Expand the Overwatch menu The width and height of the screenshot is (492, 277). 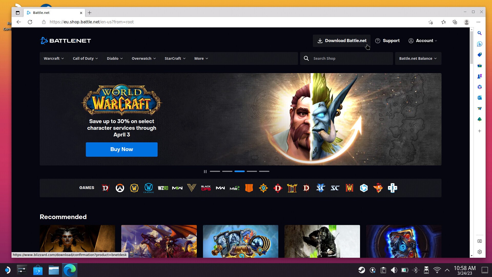(x=144, y=58)
